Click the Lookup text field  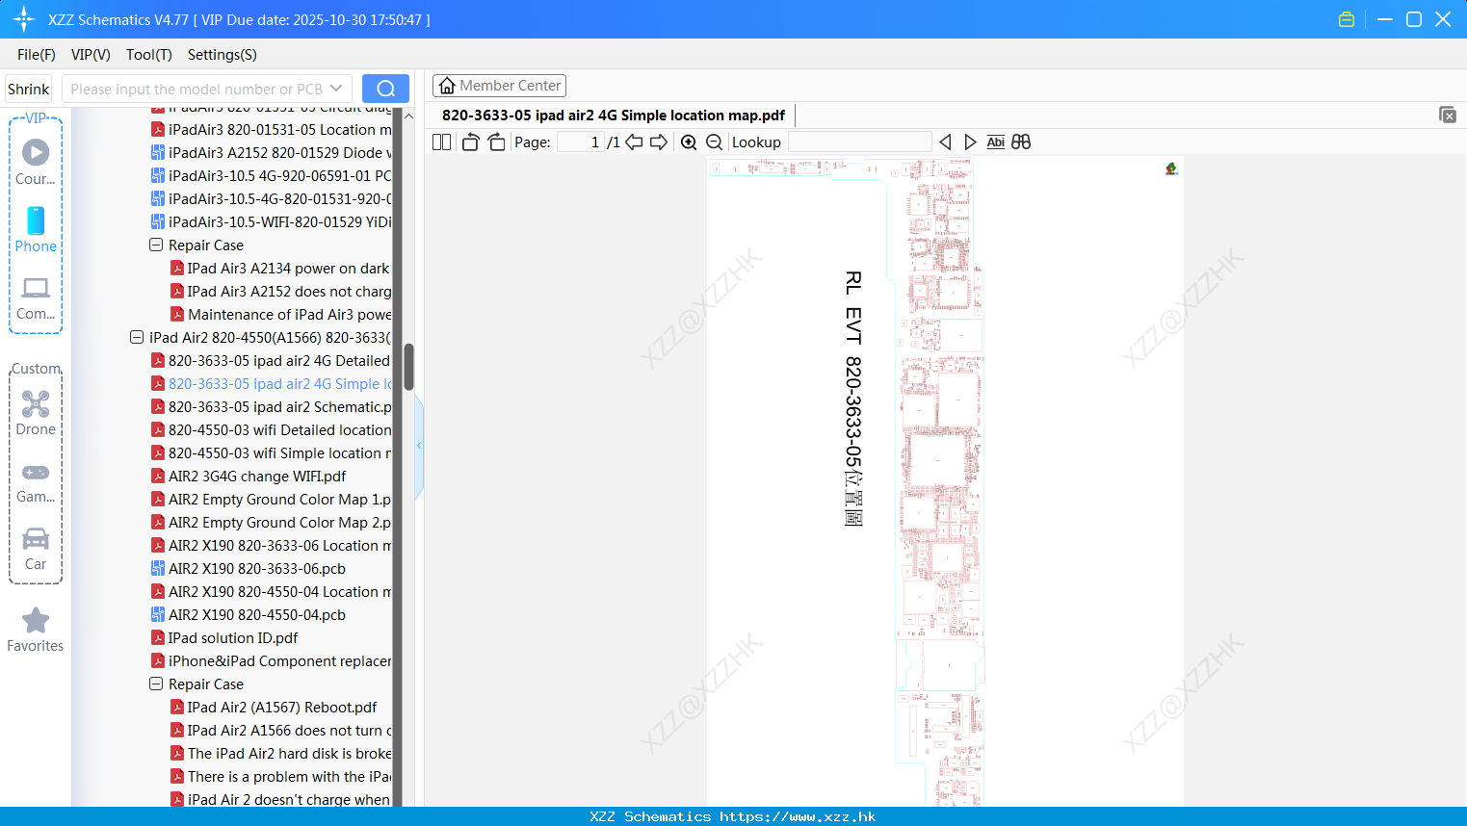point(859,142)
